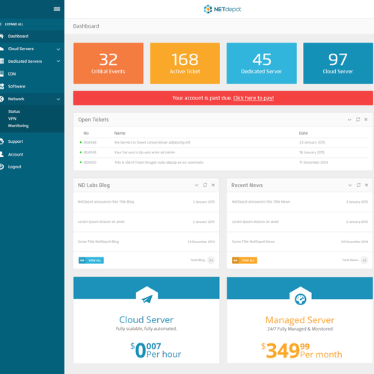
Task: Refresh the Open Tickets panel
Action: (358, 120)
